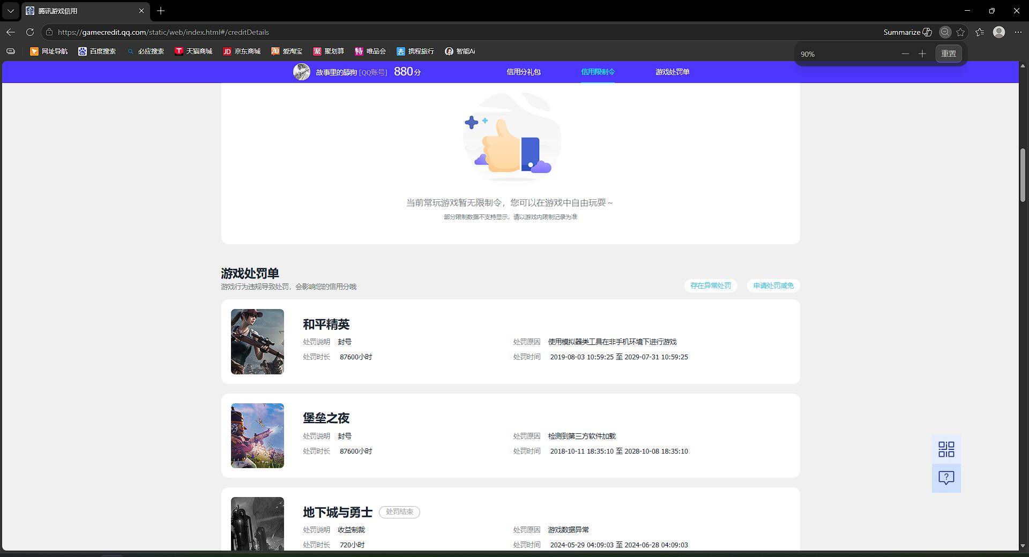The height and width of the screenshot is (557, 1029).
Task: Click the scrollbar down arrow
Action: click(x=1023, y=546)
